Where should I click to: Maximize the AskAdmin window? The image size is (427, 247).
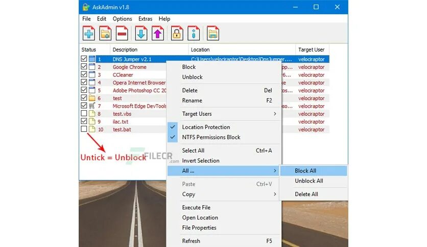[316, 7]
